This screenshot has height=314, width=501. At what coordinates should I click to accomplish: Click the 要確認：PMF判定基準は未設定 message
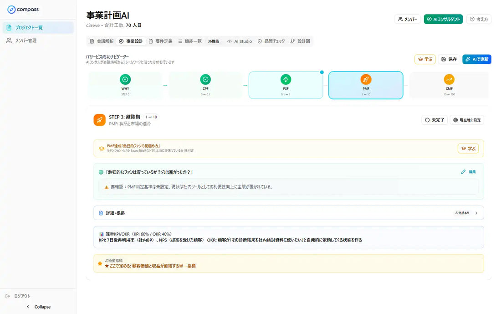point(192,187)
